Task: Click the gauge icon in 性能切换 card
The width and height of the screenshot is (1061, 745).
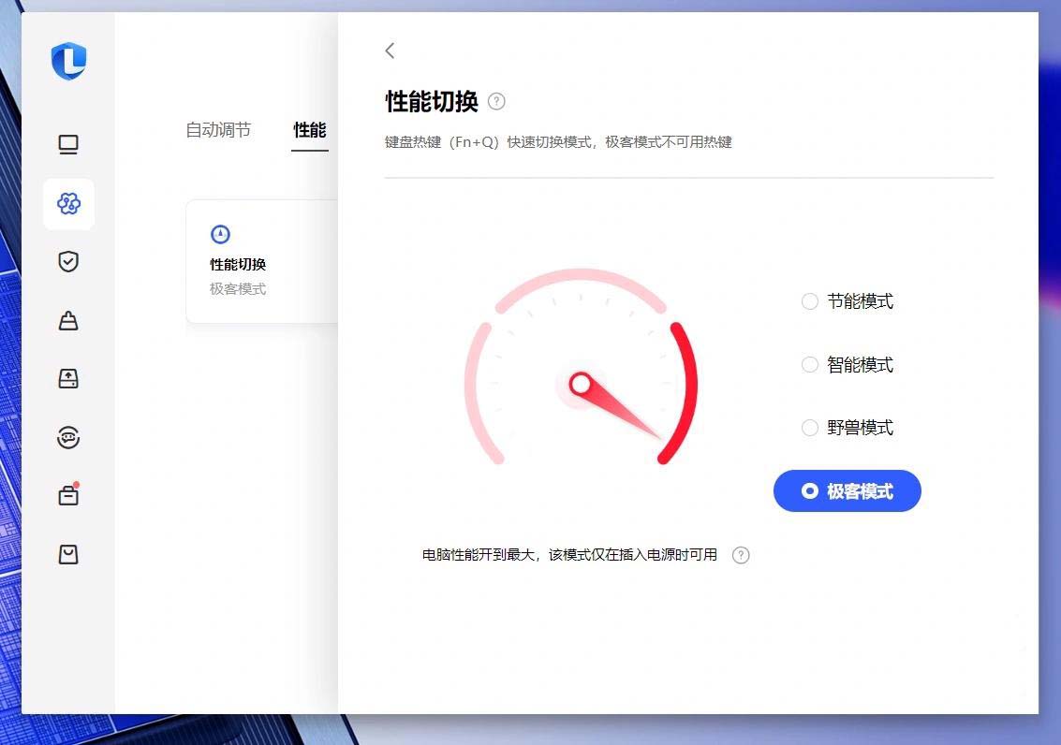Action: pyautogui.click(x=221, y=235)
